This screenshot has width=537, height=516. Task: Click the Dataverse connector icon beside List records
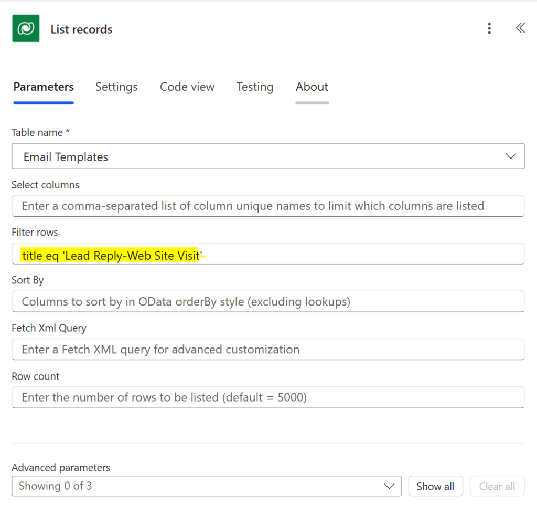[x=25, y=28]
